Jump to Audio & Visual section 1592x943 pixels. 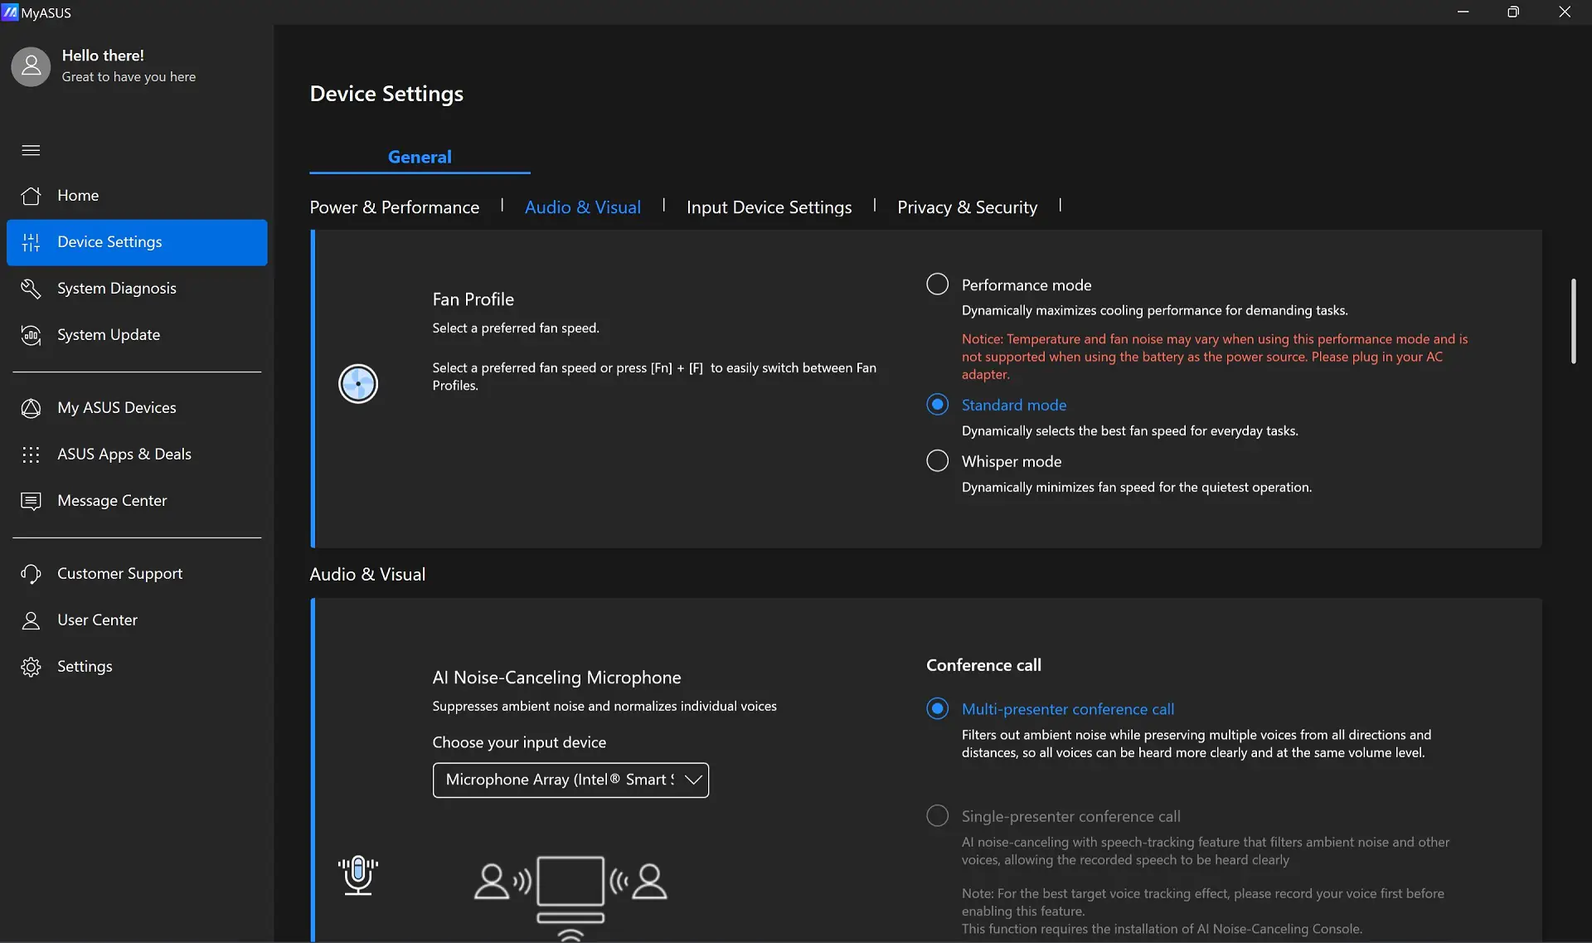tap(583, 207)
